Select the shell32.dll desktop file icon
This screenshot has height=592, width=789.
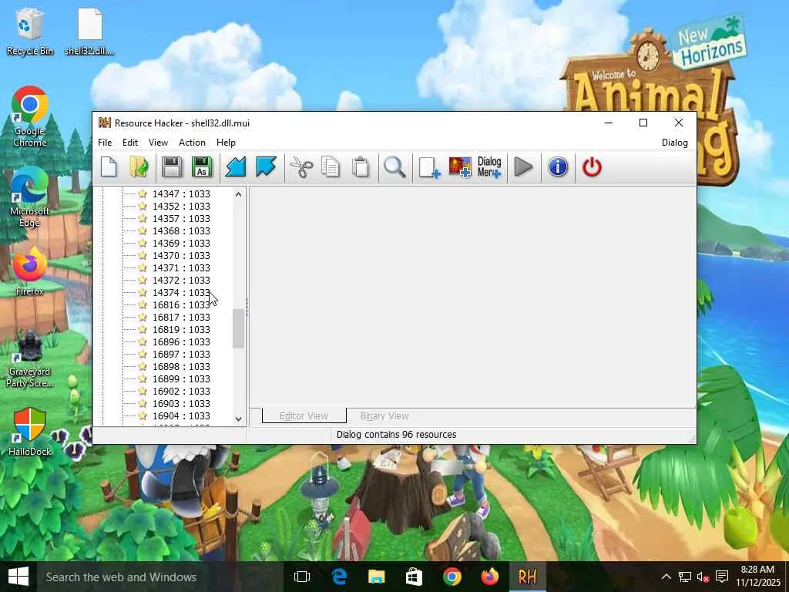pos(89,31)
